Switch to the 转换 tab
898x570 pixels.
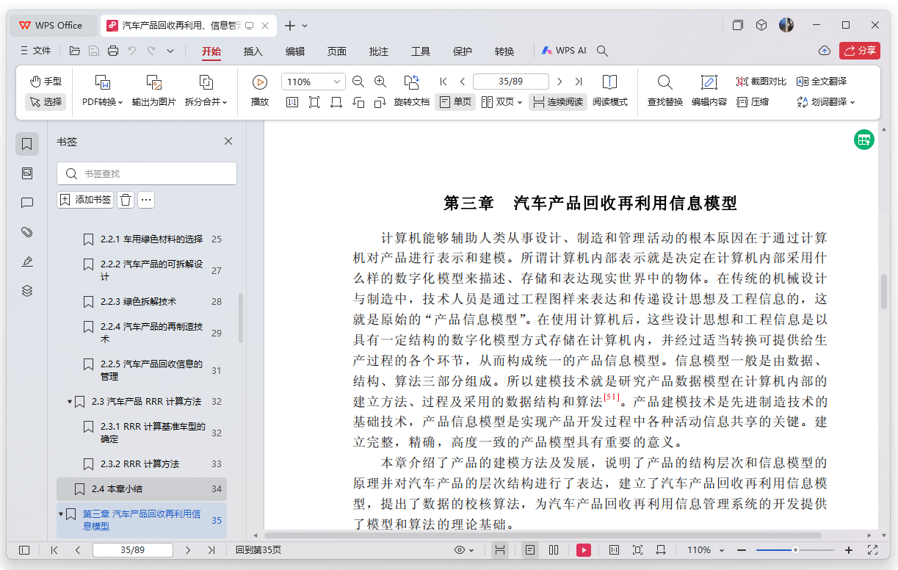[x=504, y=51]
